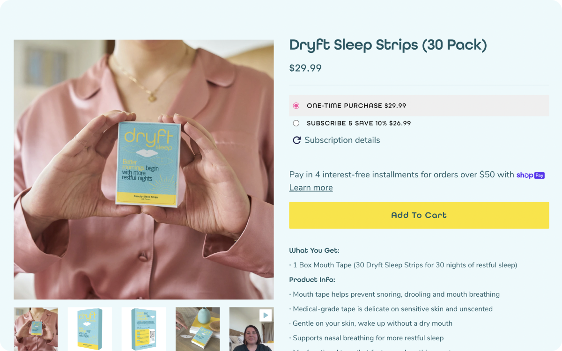Click the Add To Cart button
The image size is (562, 351).
tap(419, 215)
